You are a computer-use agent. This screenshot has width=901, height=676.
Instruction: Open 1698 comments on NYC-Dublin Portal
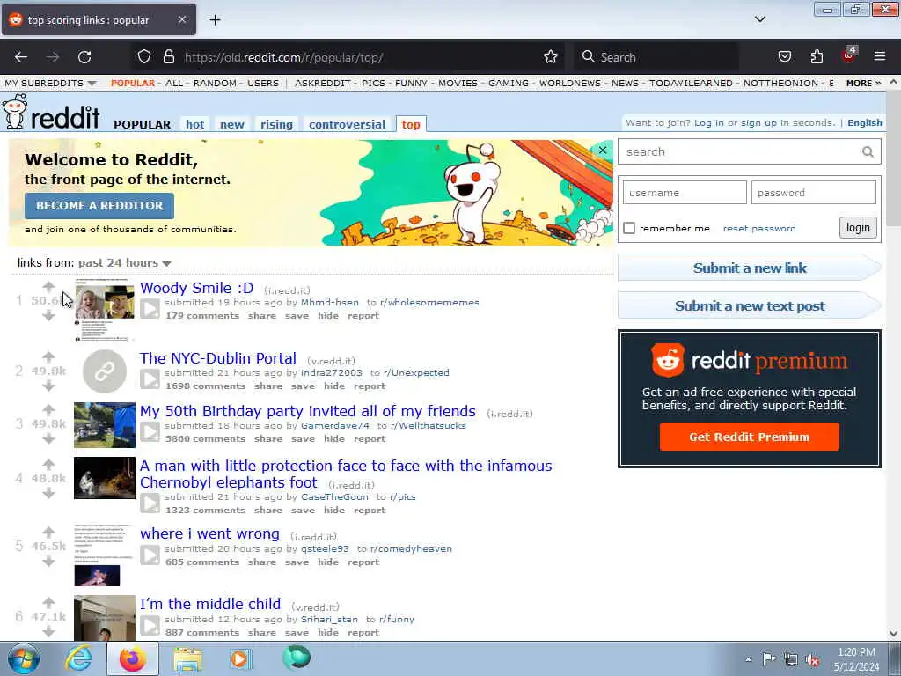pyautogui.click(x=206, y=386)
